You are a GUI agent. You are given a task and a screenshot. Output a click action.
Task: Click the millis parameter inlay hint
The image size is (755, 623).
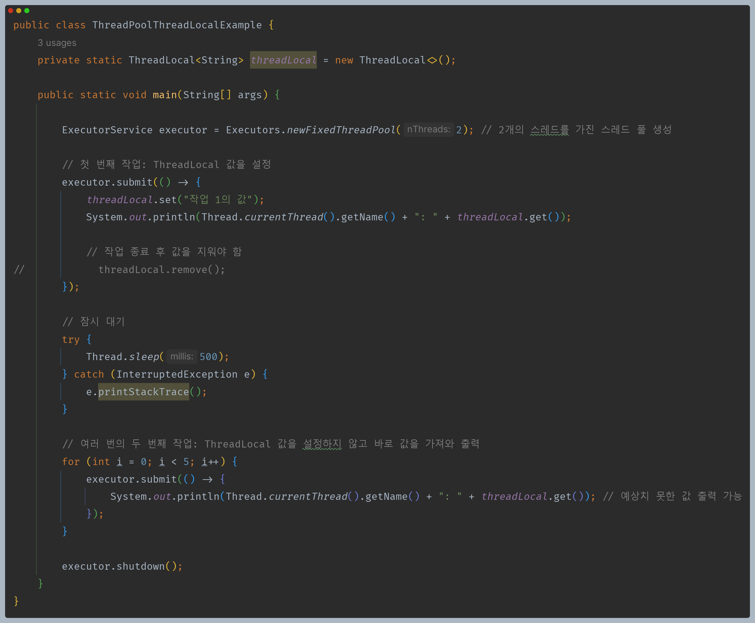(181, 357)
